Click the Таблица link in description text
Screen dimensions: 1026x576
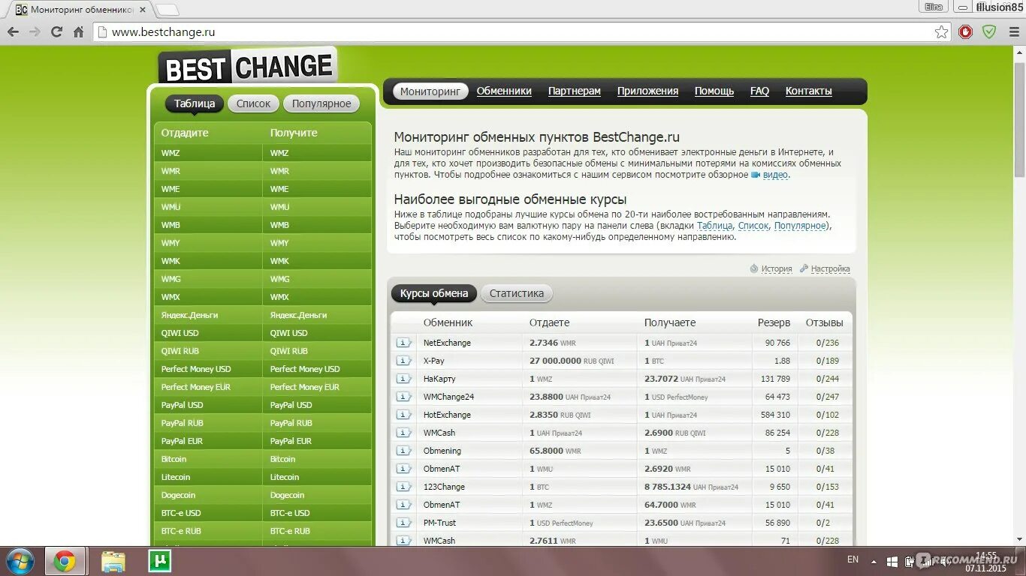click(x=714, y=226)
